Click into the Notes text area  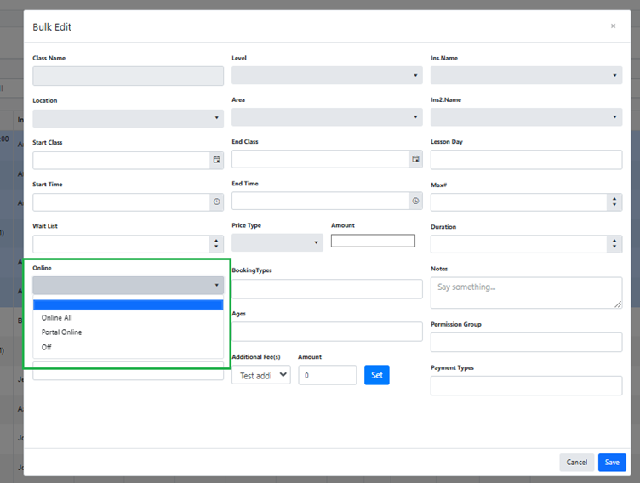(x=525, y=292)
